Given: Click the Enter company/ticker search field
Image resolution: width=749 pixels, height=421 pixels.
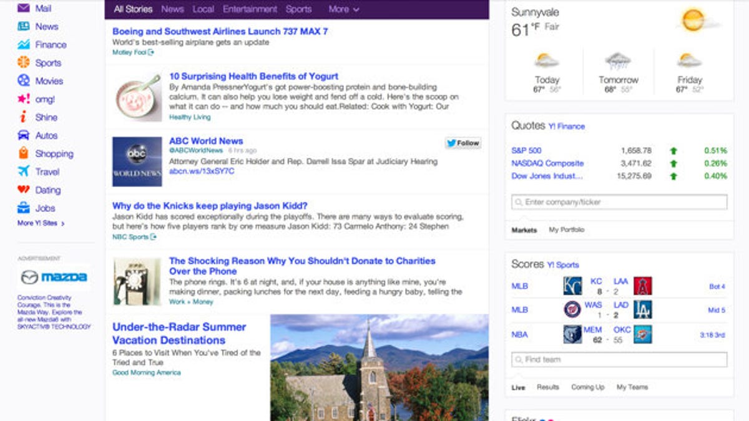Looking at the screenshot, I should (x=619, y=202).
